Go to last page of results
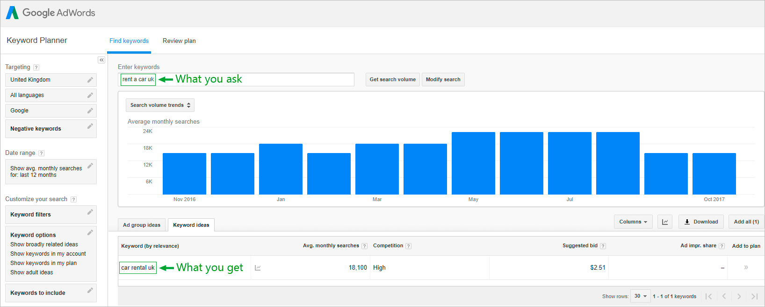 click(754, 296)
